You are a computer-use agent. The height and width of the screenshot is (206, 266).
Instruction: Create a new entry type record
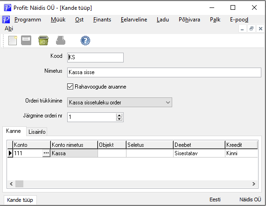pos(13,41)
